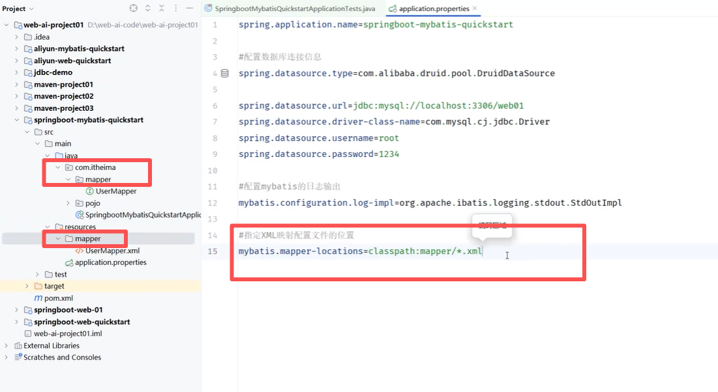Hide the Project tool window with minimize dash
Image resolution: width=718 pixels, height=392 pixels.
click(190, 8)
